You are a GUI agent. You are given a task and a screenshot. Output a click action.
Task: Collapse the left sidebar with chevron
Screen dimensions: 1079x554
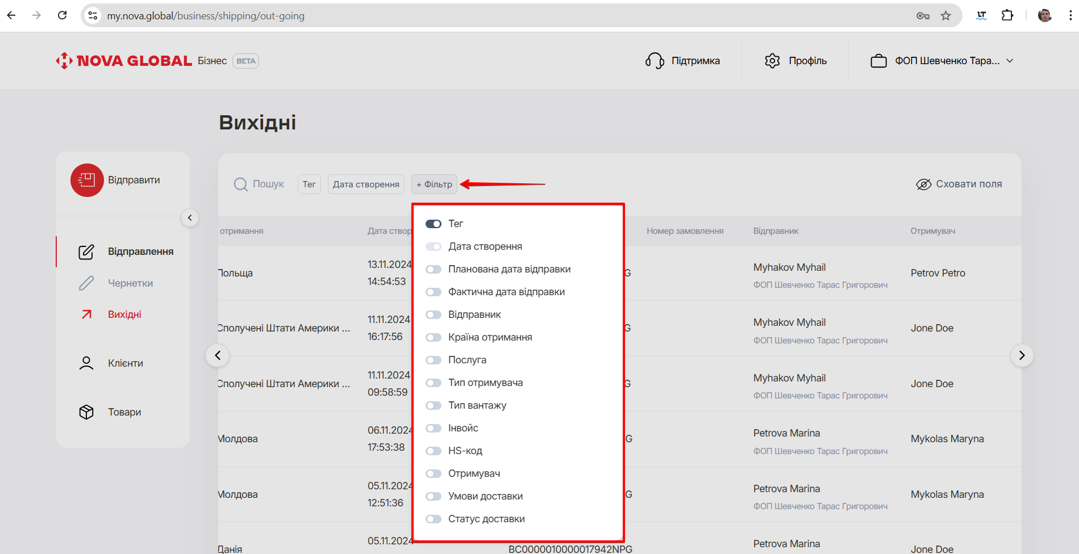190,218
